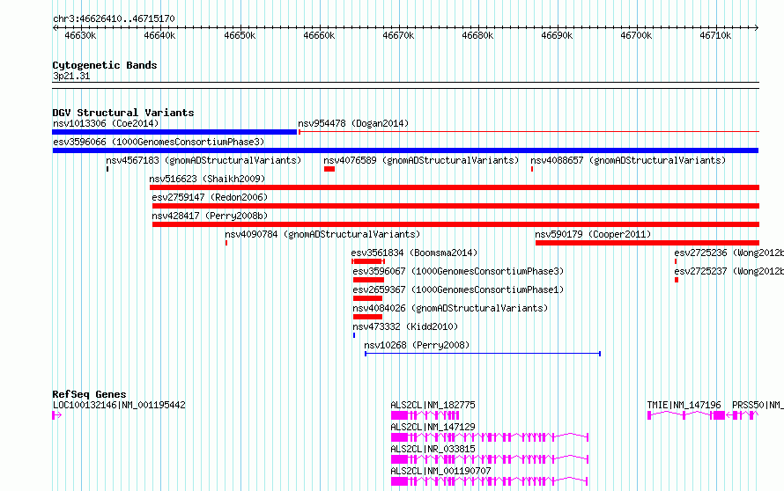Click the ALS2CL NM_182775 gene model
Screen dimensions: 784x491
(x=425, y=415)
